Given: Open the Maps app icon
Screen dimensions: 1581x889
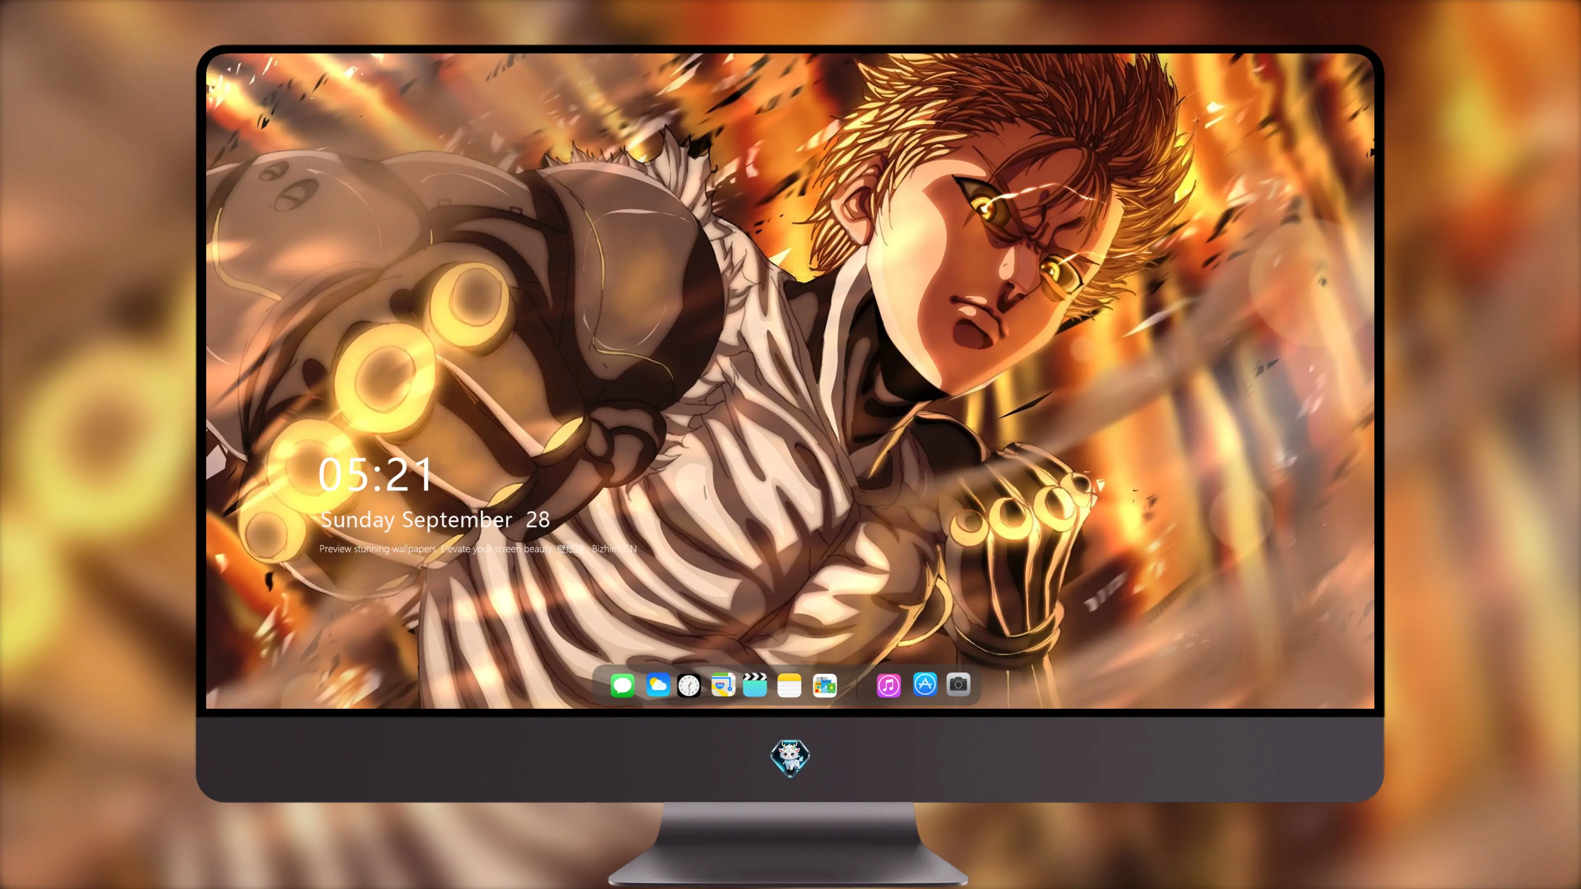Looking at the screenshot, I should tap(723, 685).
